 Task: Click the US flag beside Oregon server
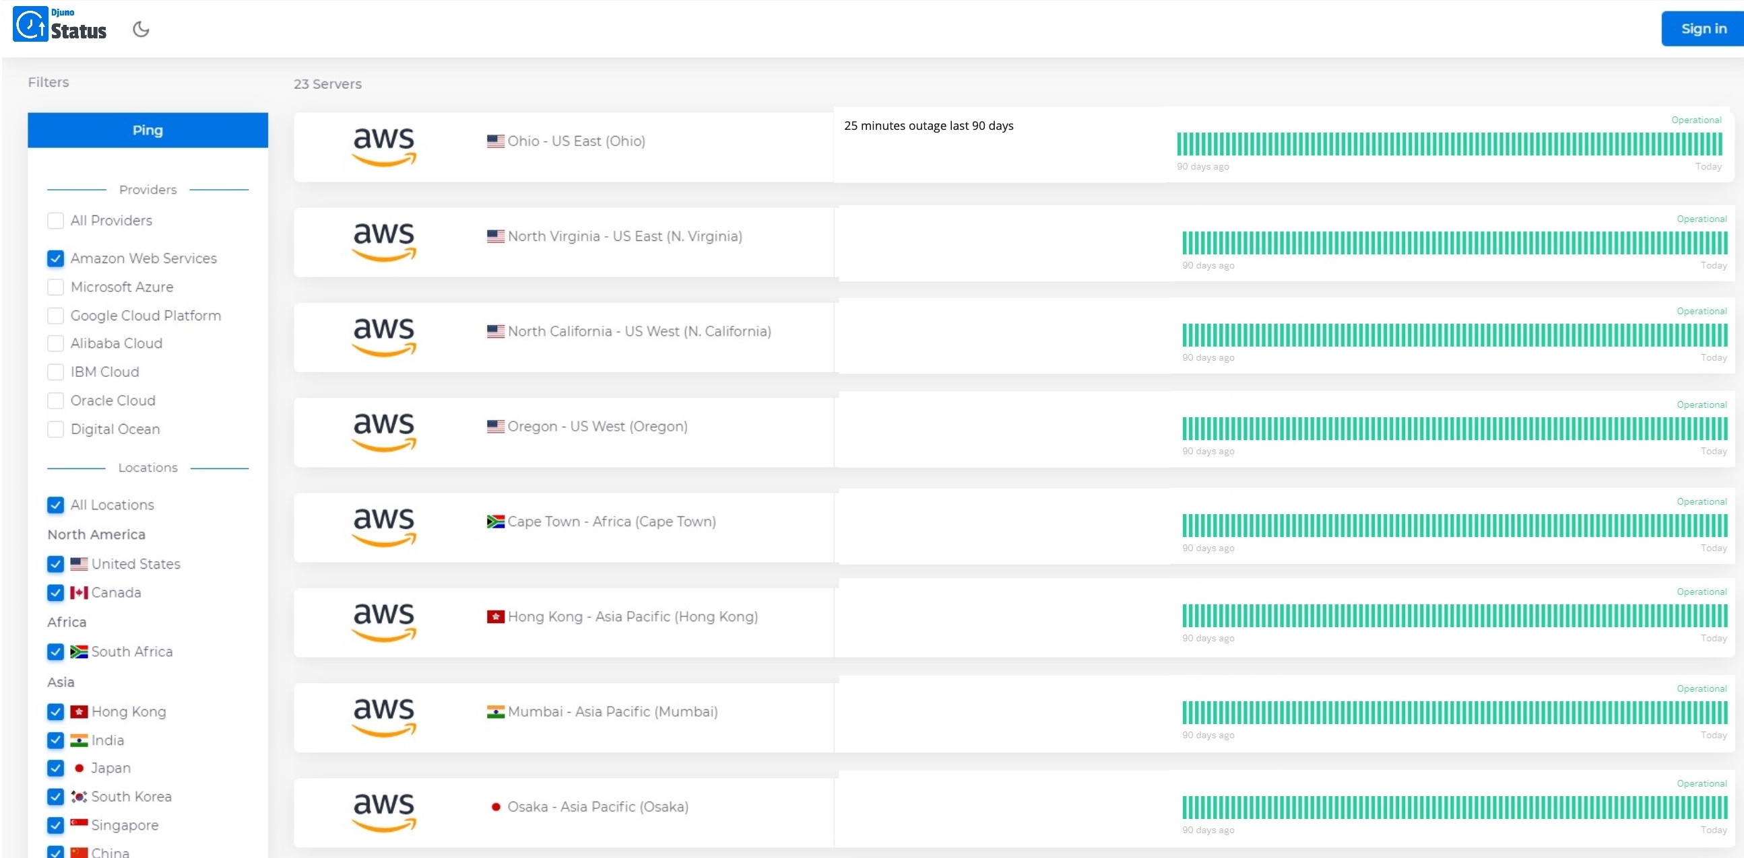point(496,427)
